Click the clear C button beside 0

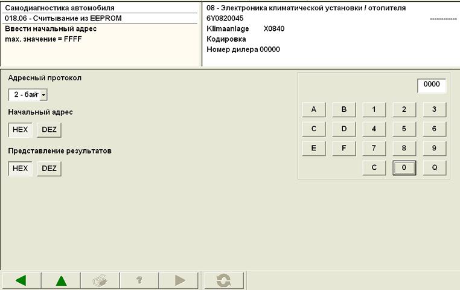pos(374,167)
